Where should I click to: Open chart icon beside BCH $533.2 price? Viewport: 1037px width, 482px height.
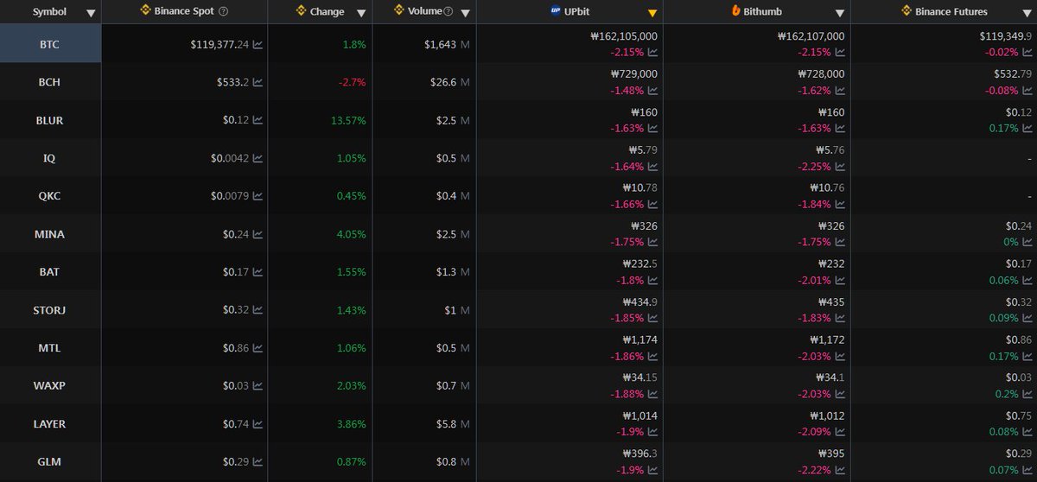coord(258,83)
